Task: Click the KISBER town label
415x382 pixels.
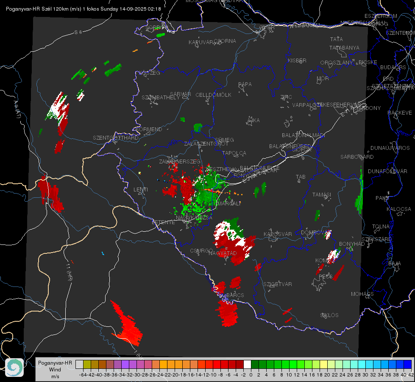Action: click(x=297, y=61)
